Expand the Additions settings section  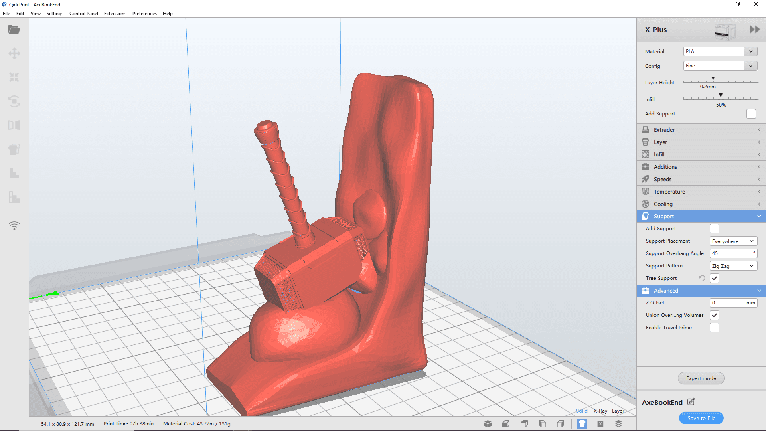coord(701,167)
